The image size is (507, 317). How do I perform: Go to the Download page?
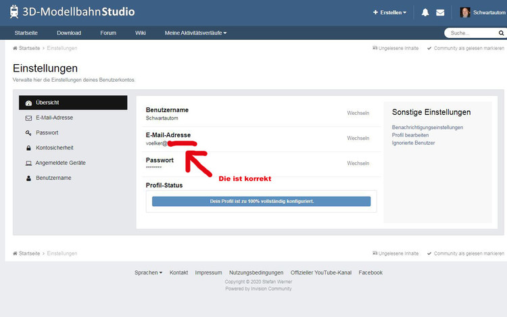tap(69, 32)
